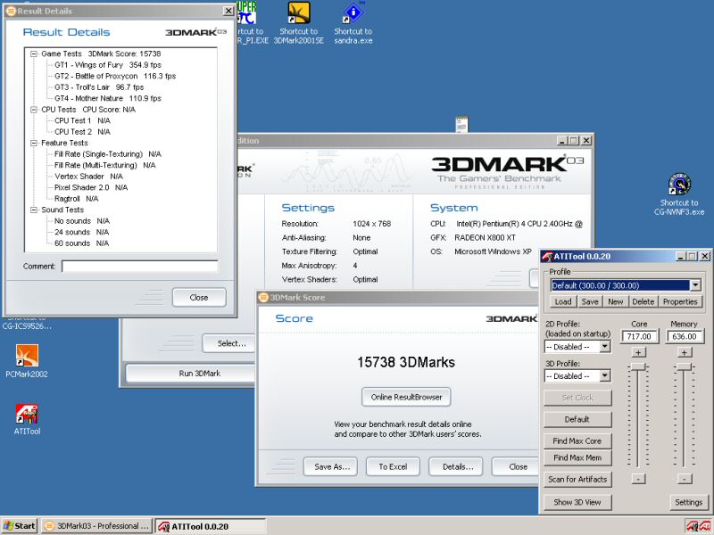Click the ATITool title bar icon

[547, 257]
